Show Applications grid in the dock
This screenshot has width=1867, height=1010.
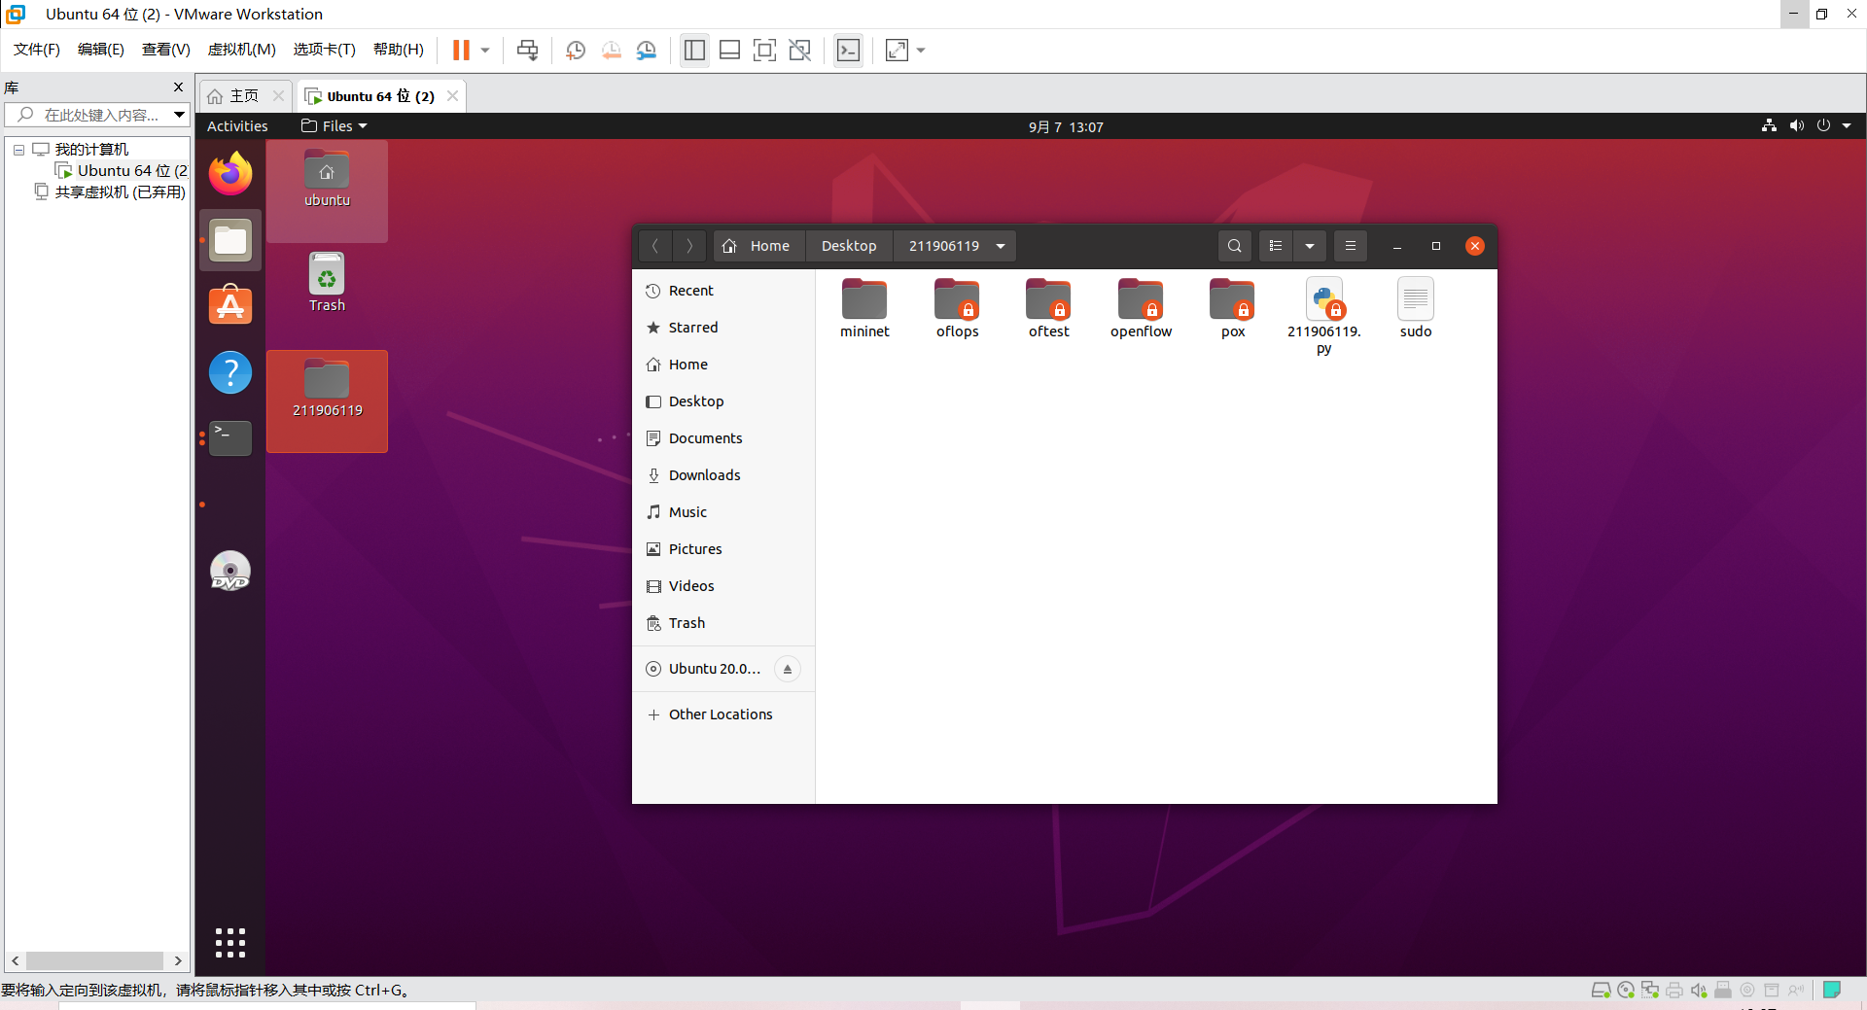tap(230, 942)
